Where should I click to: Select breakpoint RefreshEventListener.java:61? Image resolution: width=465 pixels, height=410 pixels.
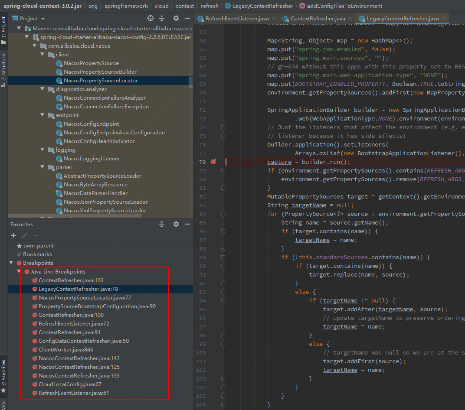pyautogui.click(x=74, y=393)
